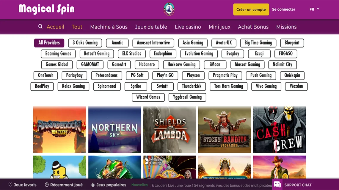This screenshot has width=339, height=190.
Task: Open Shields of Lambda game thumbnail
Action: 169,130
